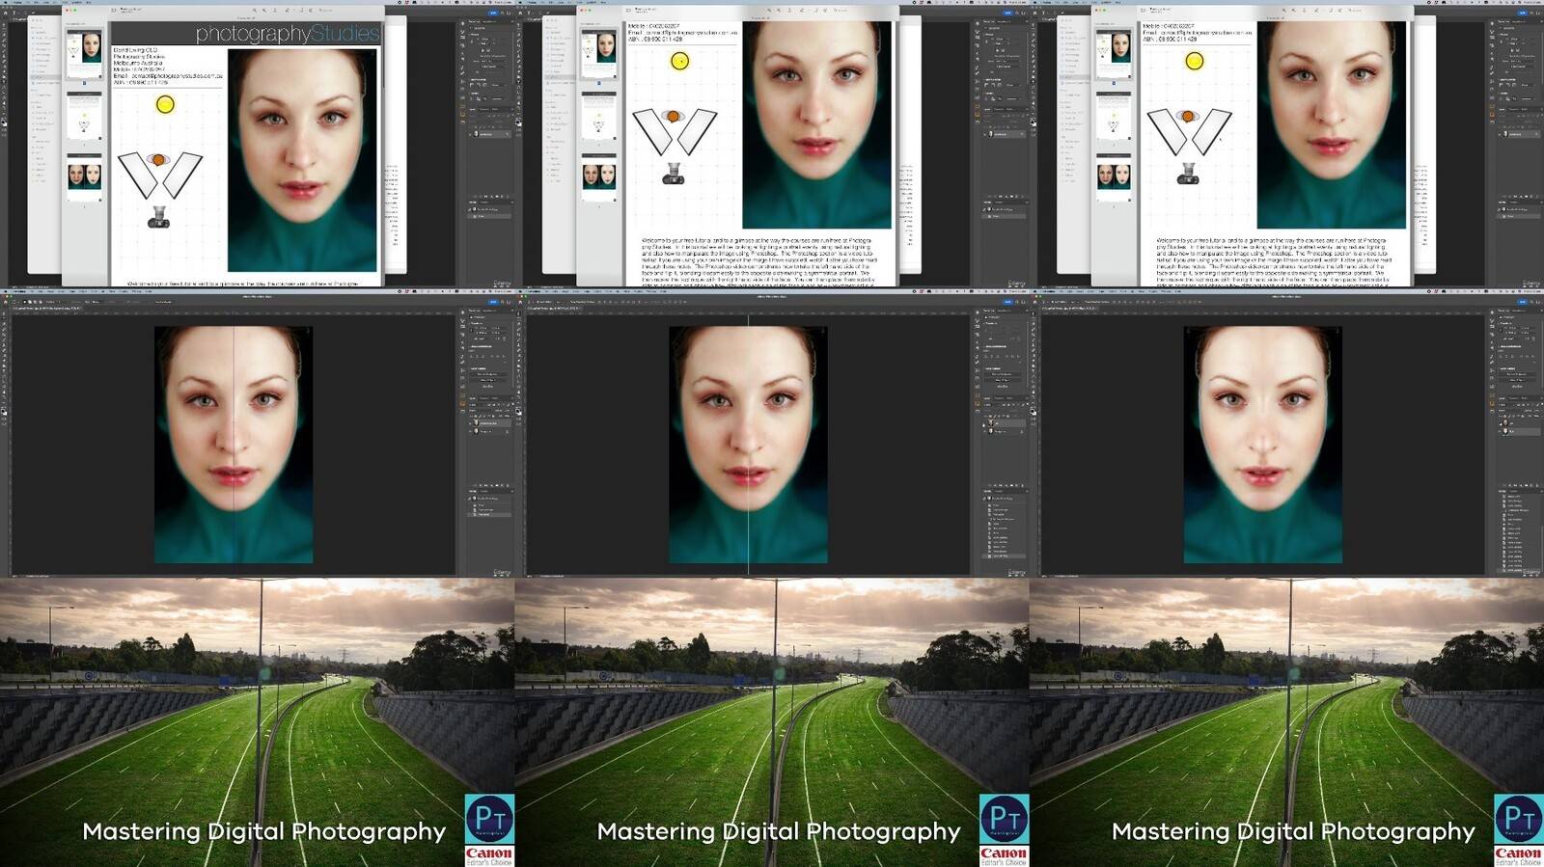
Task: Open Photoshop Home icon in the split-face frame
Action: [5, 302]
